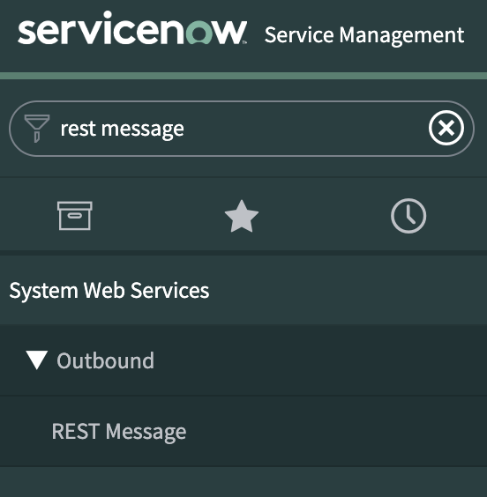This screenshot has width=487, height=497.
Task: Click the Service Management title text
Action: coord(364,35)
